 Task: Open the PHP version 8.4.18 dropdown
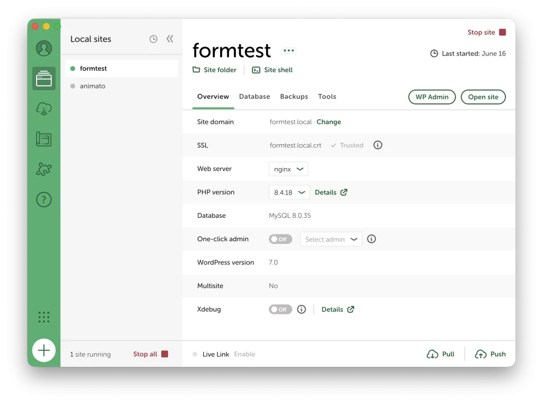pos(290,192)
